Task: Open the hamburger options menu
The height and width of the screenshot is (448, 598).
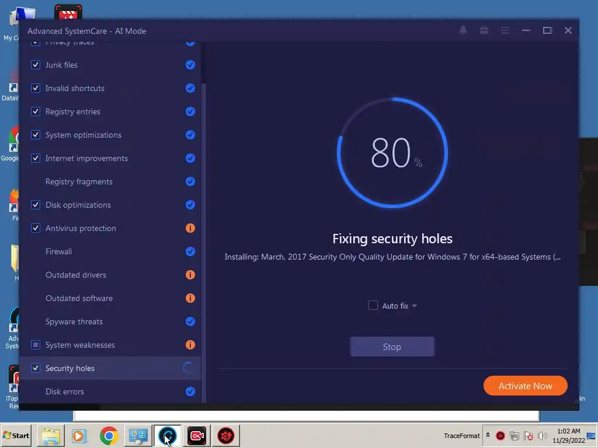Action: [505, 30]
